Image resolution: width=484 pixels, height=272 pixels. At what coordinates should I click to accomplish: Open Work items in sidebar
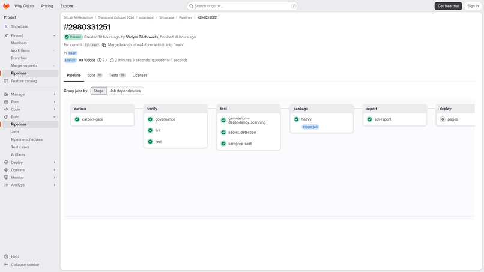(30, 50)
